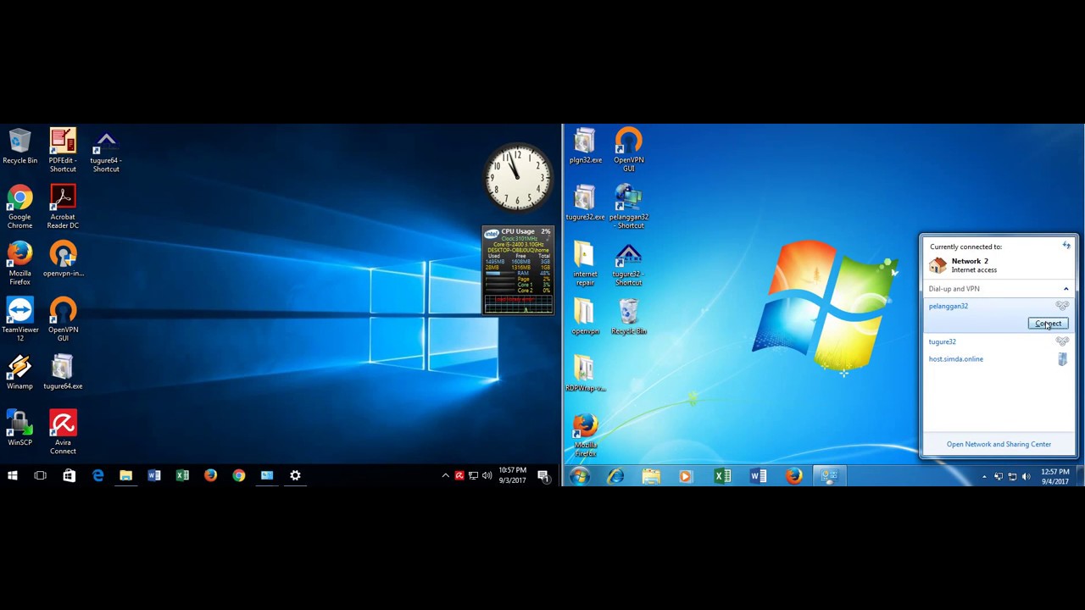This screenshot has width=1085, height=610.
Task: Open the openvpn folder on Windows 7
Action: coord(585,317)
